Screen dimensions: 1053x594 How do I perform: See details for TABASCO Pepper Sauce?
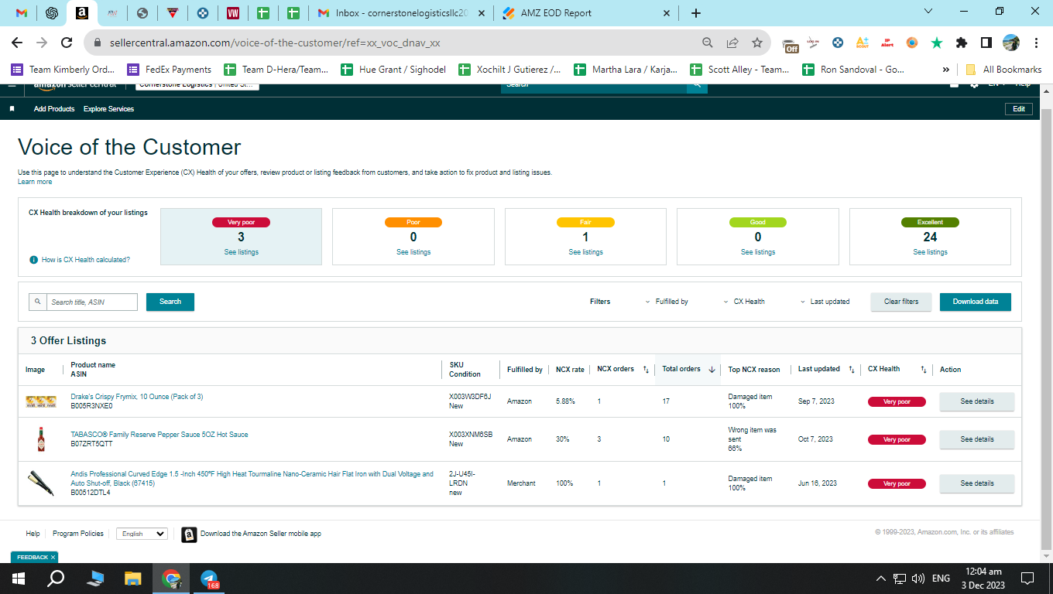click(976, 439)
